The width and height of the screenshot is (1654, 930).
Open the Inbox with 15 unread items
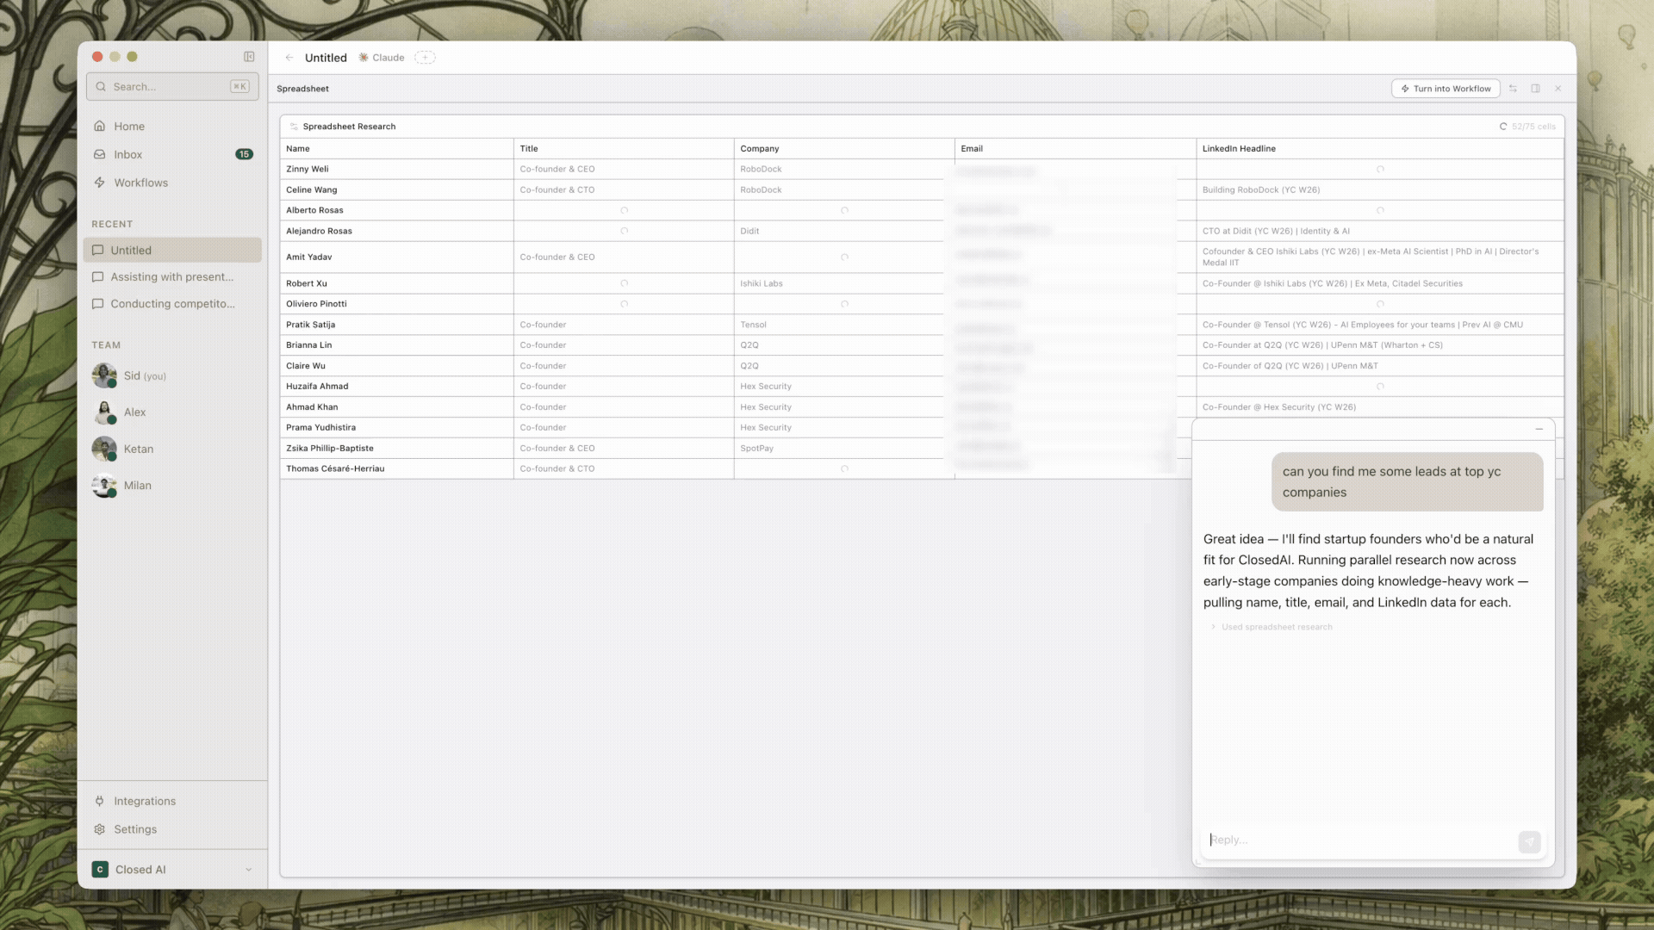point(127,154)
